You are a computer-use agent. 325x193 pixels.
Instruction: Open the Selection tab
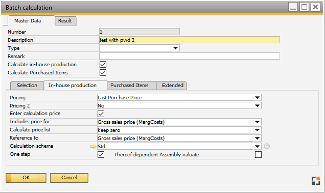pos(27,86)
